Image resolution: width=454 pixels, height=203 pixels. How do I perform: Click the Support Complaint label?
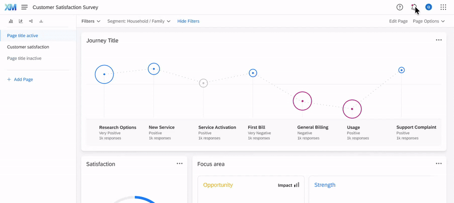(x=416, y=127)
